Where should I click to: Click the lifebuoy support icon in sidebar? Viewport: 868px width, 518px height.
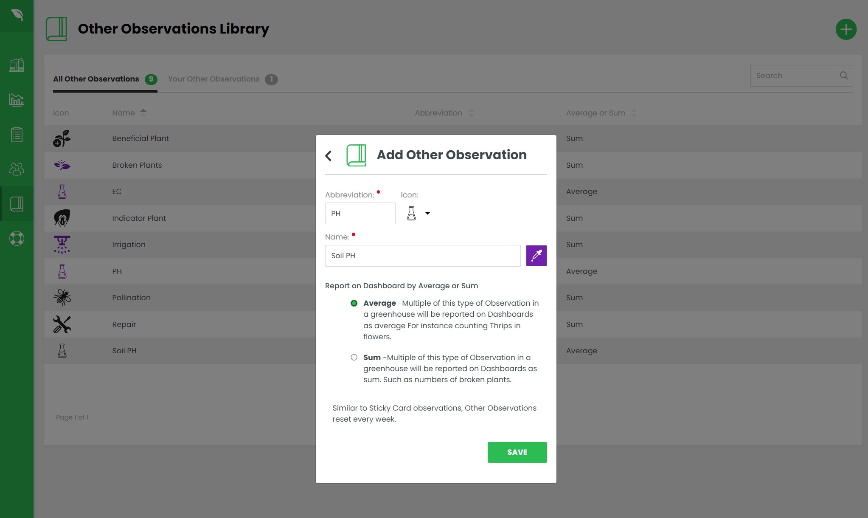[17, 239]
